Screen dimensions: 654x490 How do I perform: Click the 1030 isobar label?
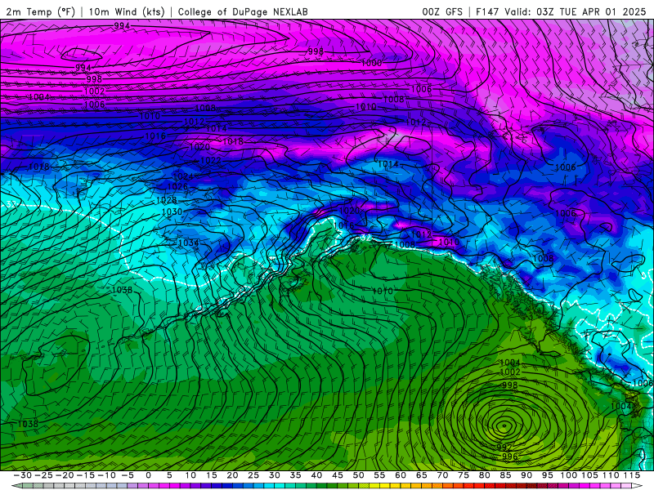click(172, 212)
